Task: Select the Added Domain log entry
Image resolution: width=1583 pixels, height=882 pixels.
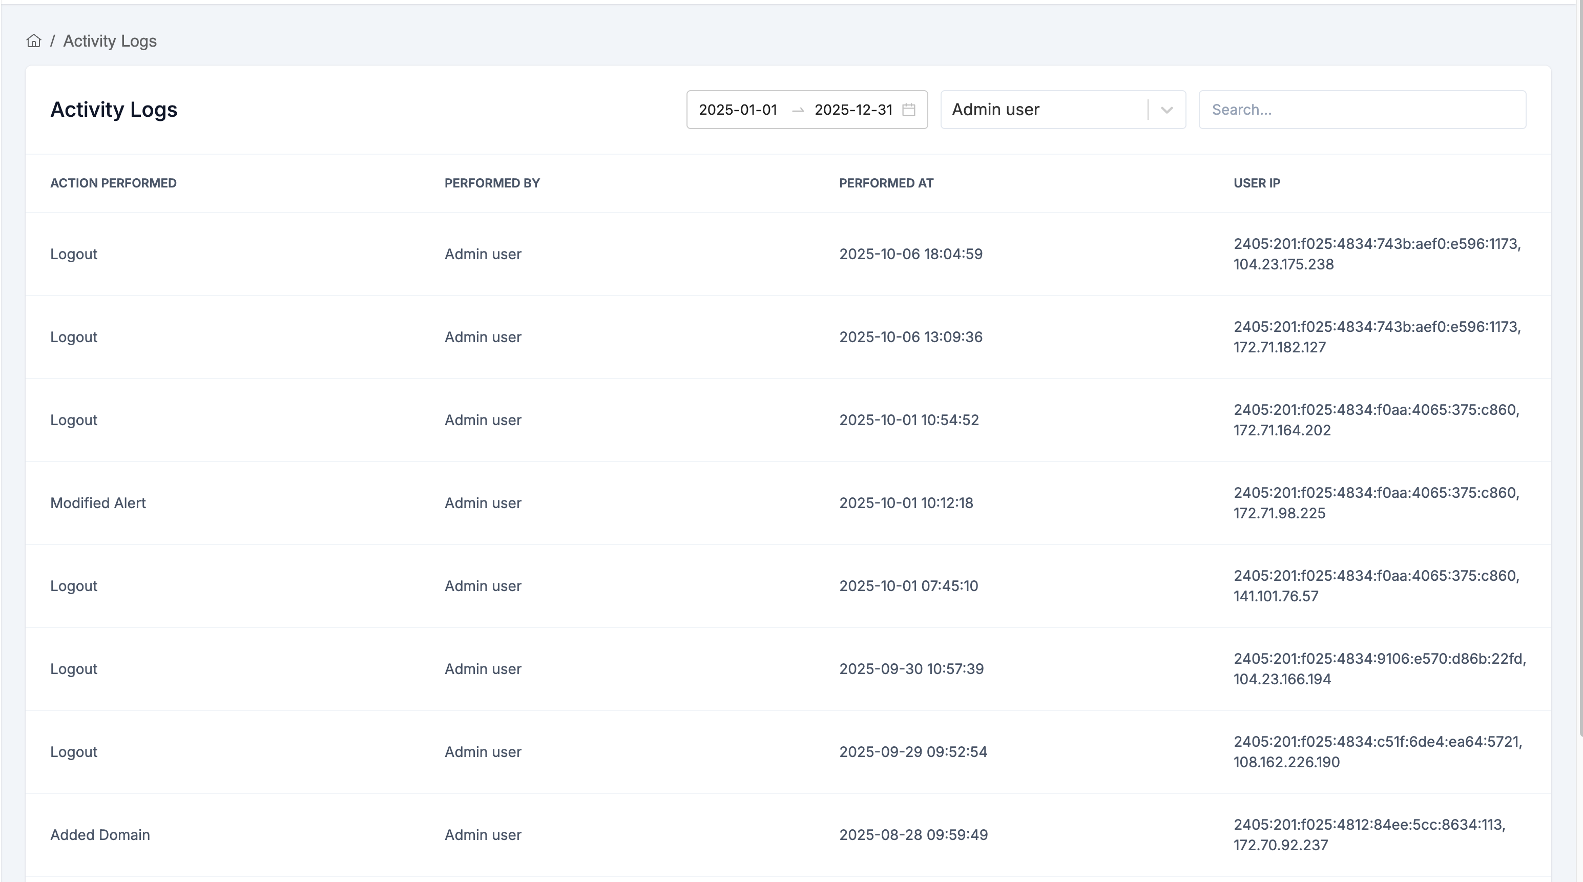Action: 100,835
